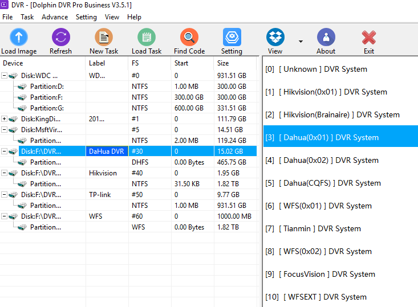The image size is (418, 307).
Task: Select [9] FocusVision DVR System
Action: tap(340, 275)
